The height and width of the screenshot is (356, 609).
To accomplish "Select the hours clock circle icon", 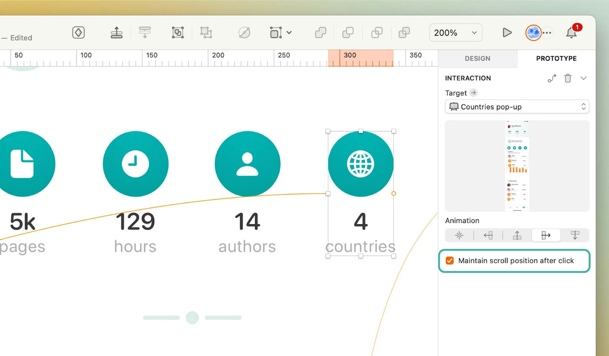I will 135,164.
